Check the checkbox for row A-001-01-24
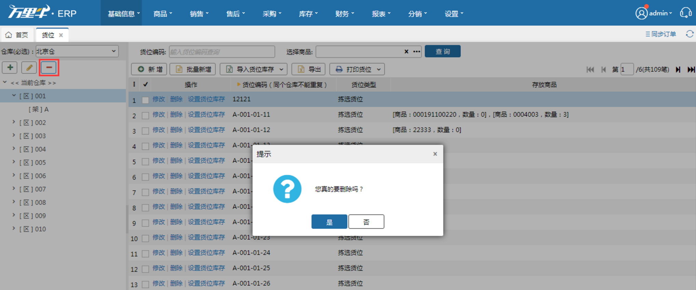Screen dimensions: 696x290 pos(145,253)
